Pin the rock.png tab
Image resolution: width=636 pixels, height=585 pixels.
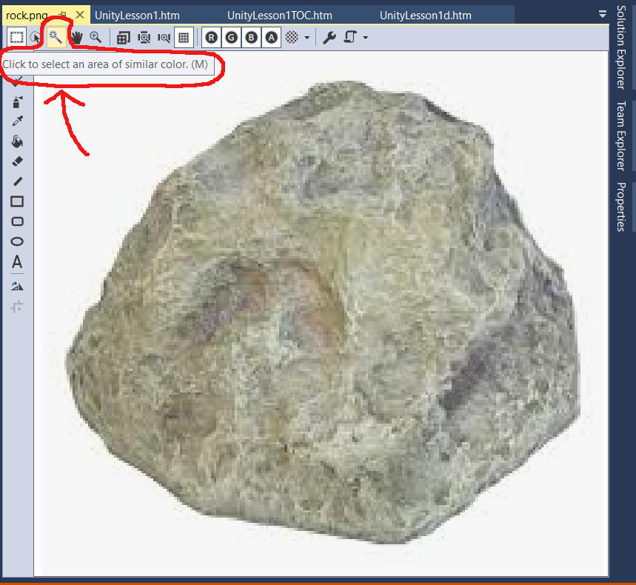[x=62, y=15]
